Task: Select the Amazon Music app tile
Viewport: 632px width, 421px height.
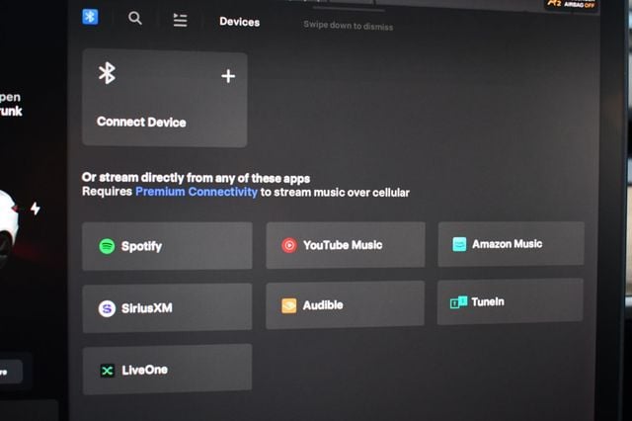Action: pyautogui.click(x=511, y=244)
